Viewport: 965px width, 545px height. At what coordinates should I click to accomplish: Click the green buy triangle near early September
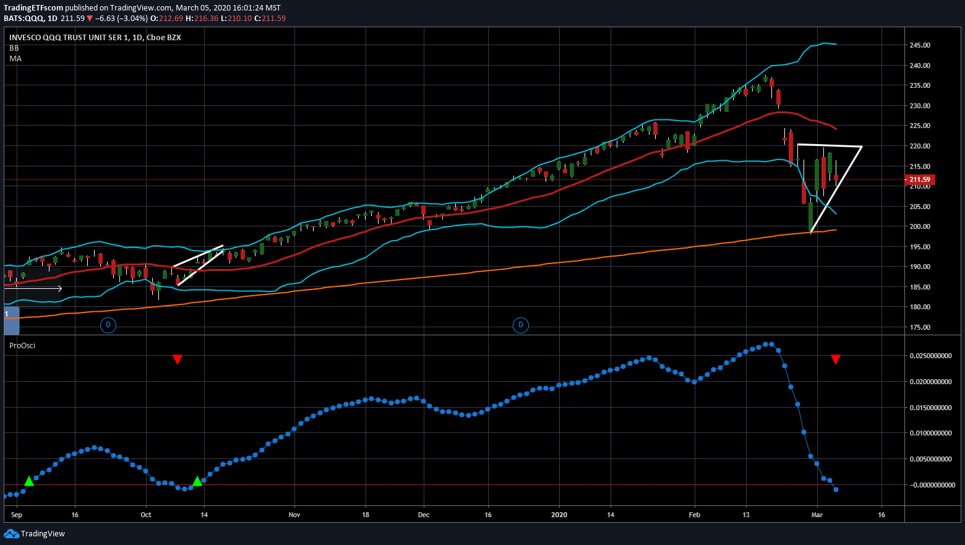click(x=28, y=481)
